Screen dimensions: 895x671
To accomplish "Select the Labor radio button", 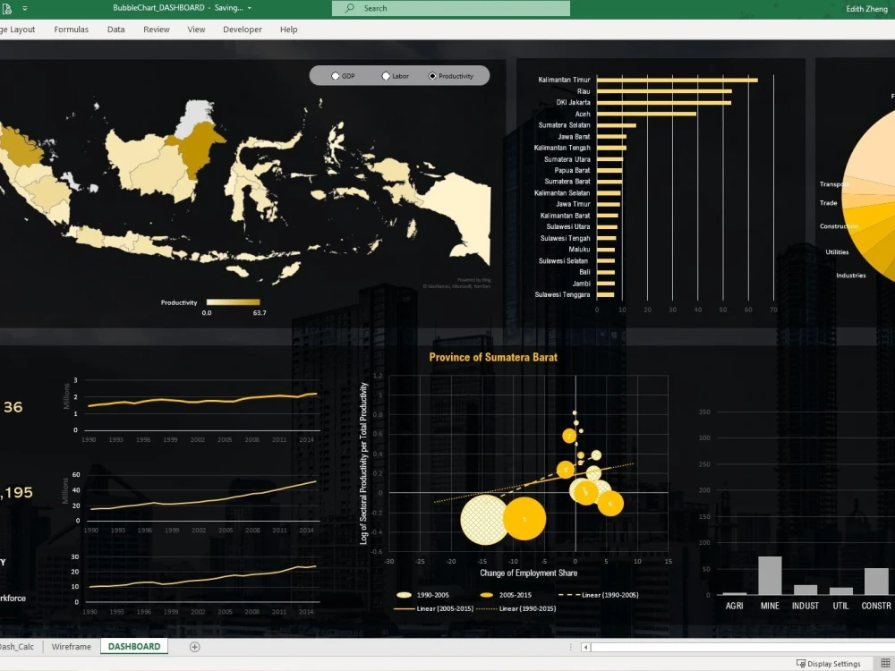I will pyautogui.click(x=387, y=75).
